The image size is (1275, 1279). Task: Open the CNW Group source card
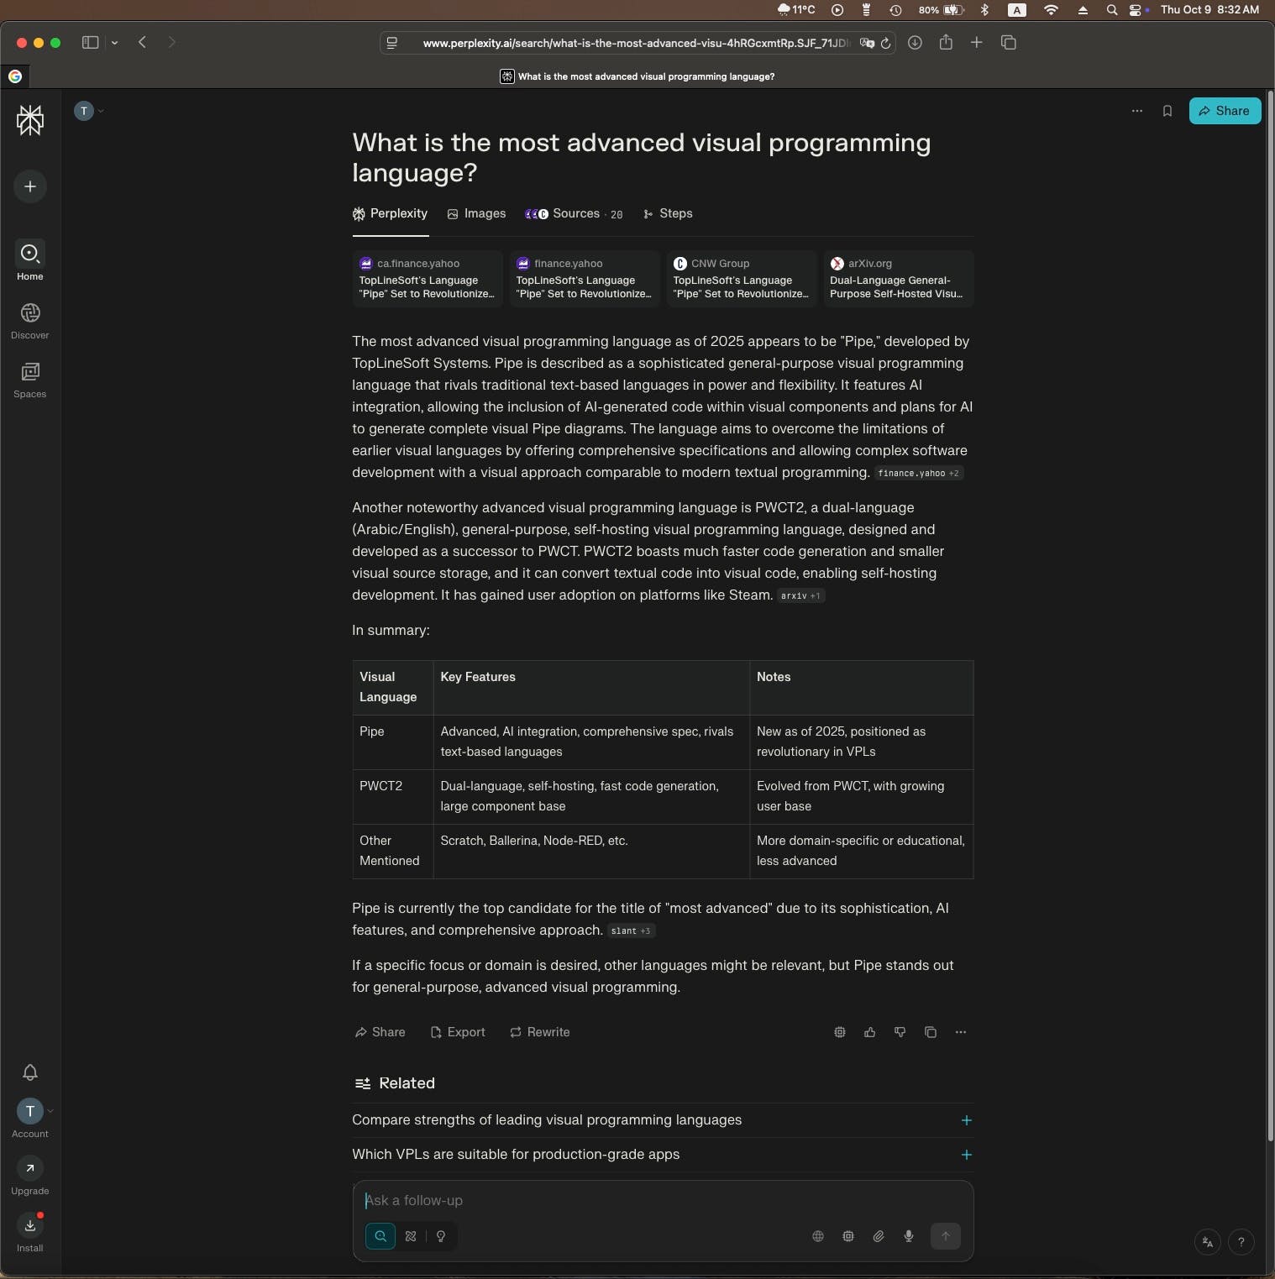pos(742,279)
